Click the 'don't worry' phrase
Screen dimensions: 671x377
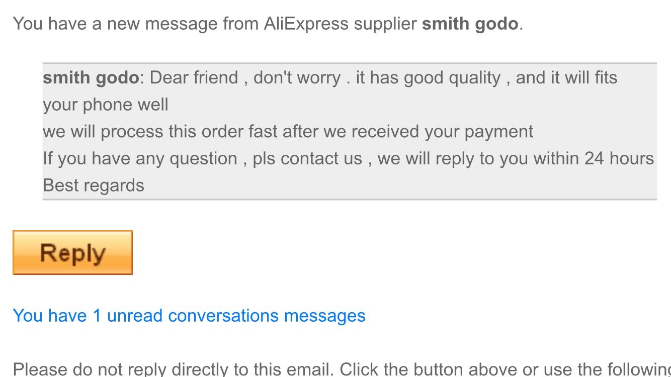coord(297,77)
